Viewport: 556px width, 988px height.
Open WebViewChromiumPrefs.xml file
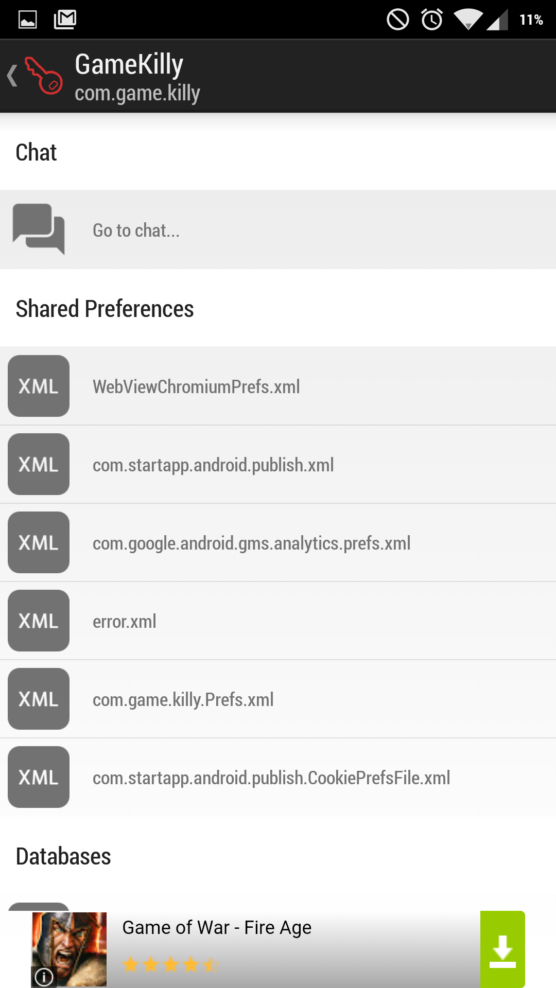pyautogui.click(x=196, y=387)
